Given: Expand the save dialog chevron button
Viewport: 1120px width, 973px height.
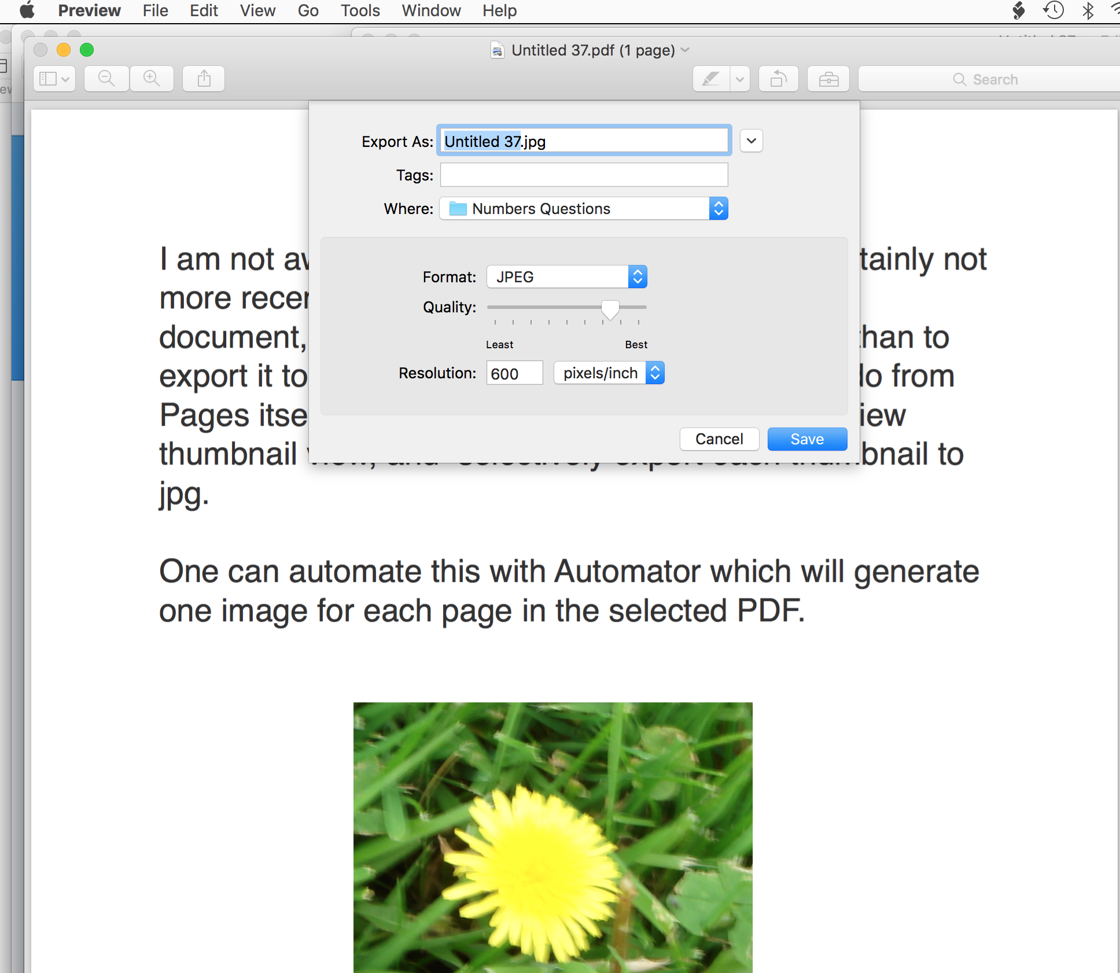Looking at the screenshot, I should tap(751, 141).
